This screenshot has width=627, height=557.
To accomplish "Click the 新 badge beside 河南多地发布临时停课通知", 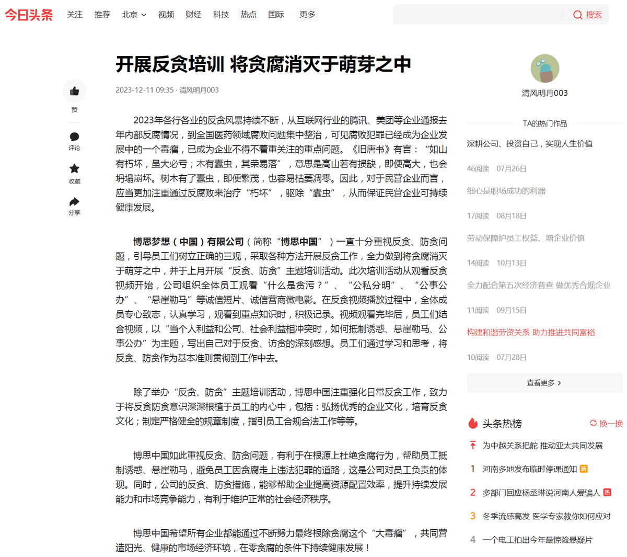I will (584, 469).
